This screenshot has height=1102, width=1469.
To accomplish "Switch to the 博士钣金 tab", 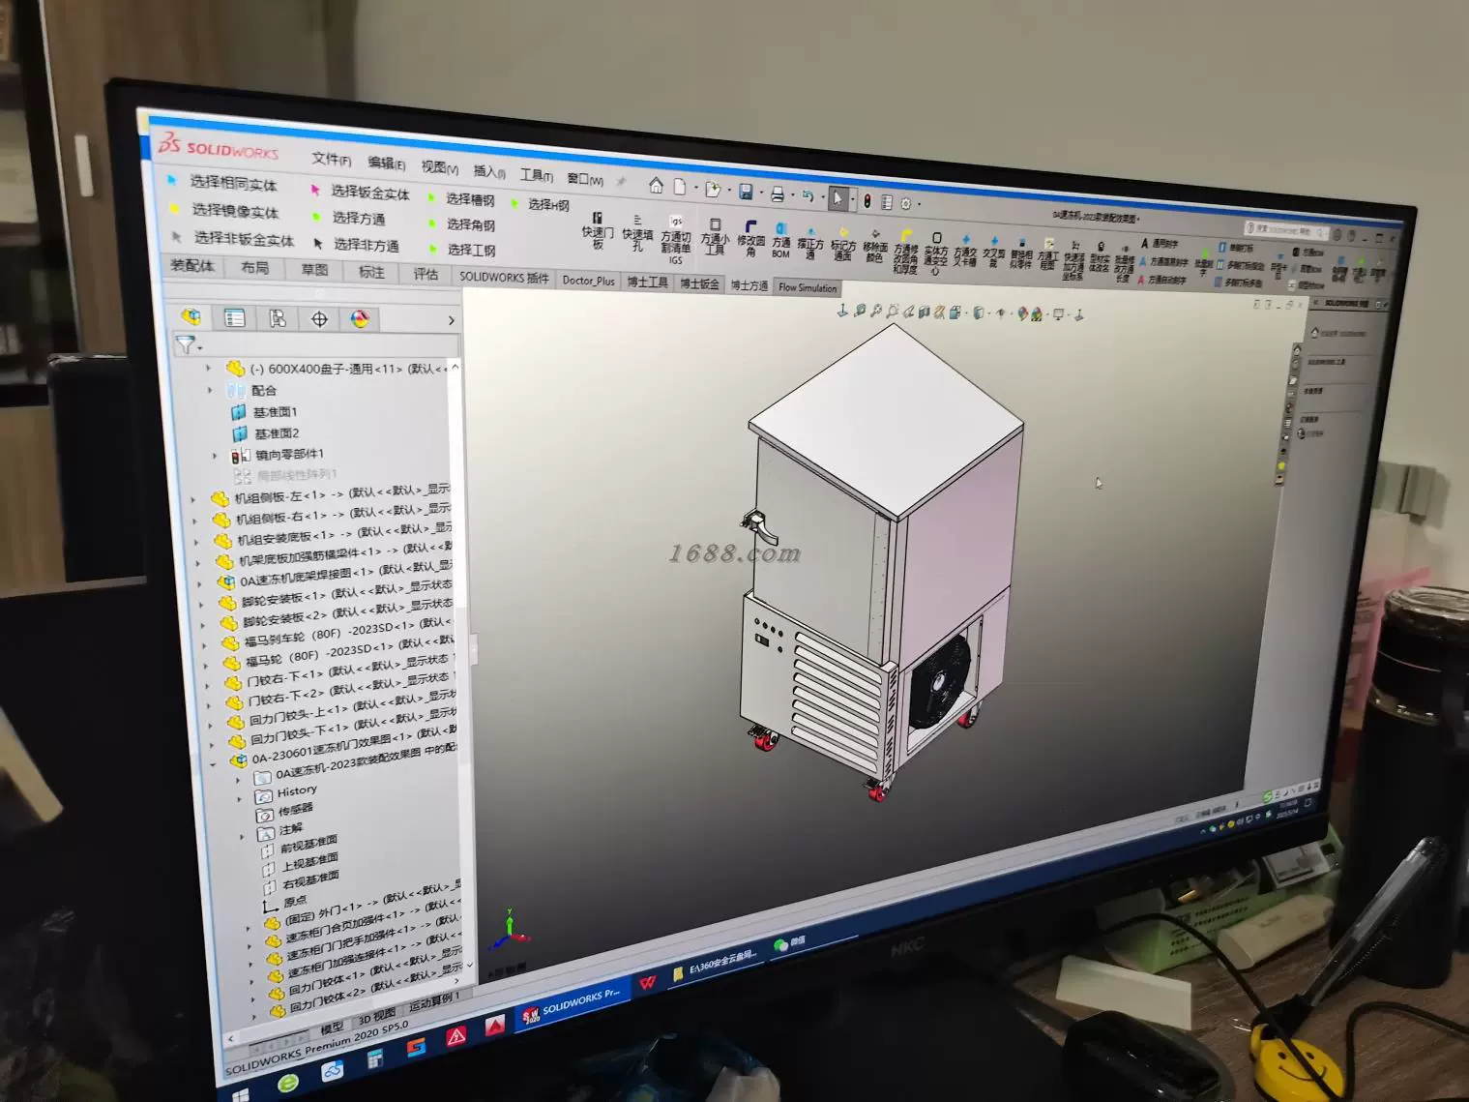I will 699,283.
